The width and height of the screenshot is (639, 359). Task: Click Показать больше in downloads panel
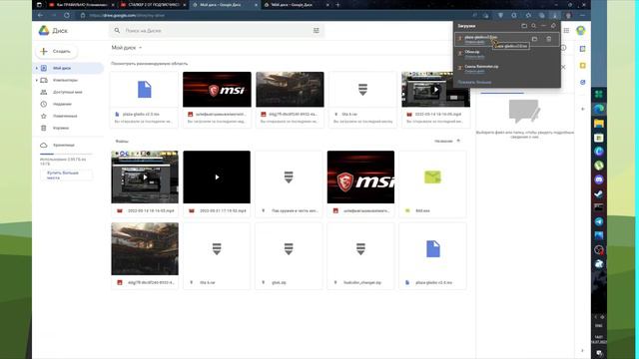(474, 82)
